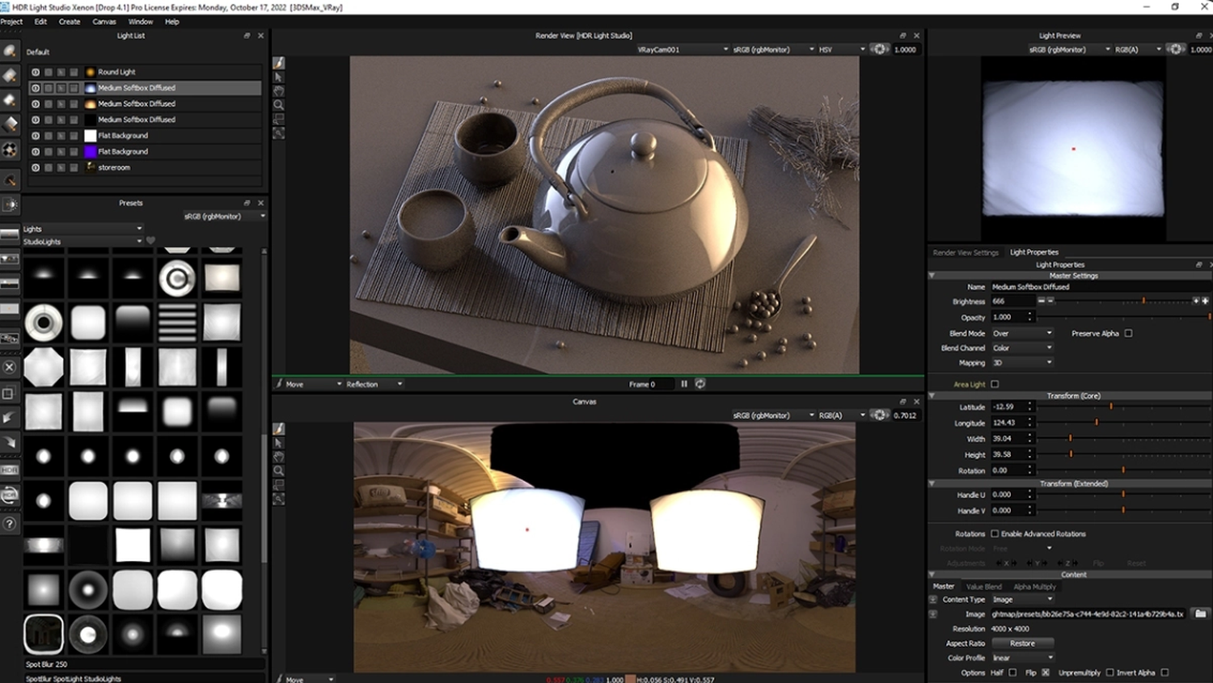Click the Flip option in Content settings
The height and width of the screenshot is (683, 1213).
point(1043,672)
